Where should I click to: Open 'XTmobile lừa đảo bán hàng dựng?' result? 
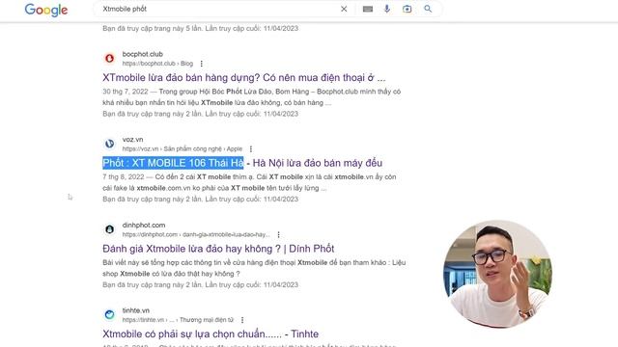(244, 77)
